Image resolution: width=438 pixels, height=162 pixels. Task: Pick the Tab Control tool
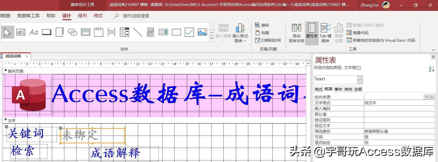click(x=59, y=32)
